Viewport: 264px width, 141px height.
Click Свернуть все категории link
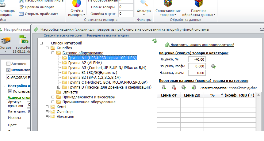(63, 35)
